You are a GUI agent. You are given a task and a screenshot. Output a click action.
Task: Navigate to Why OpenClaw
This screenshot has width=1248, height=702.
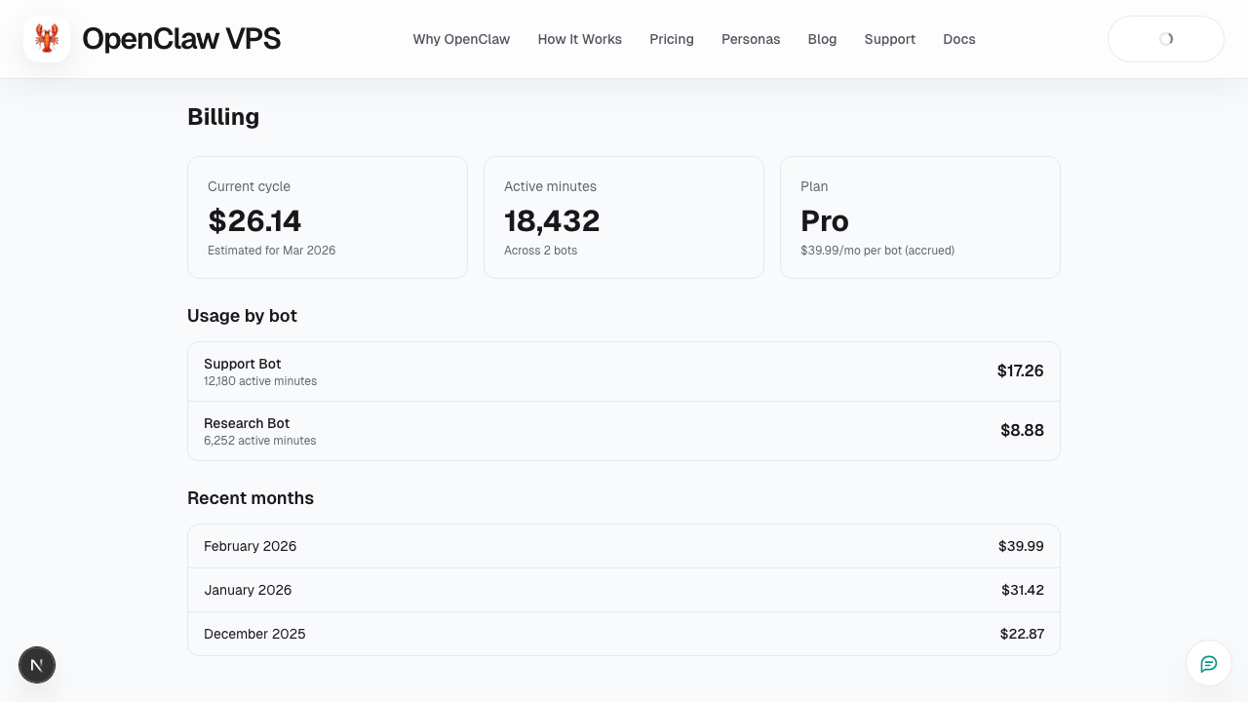click(461, 39)
